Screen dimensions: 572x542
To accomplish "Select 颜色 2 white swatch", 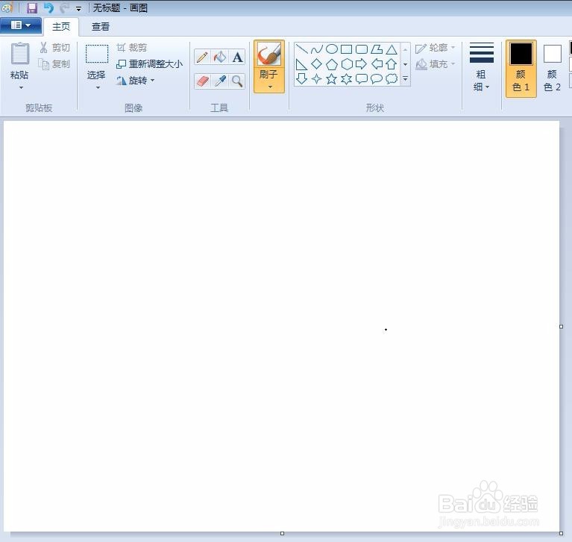I will (553, 54).
